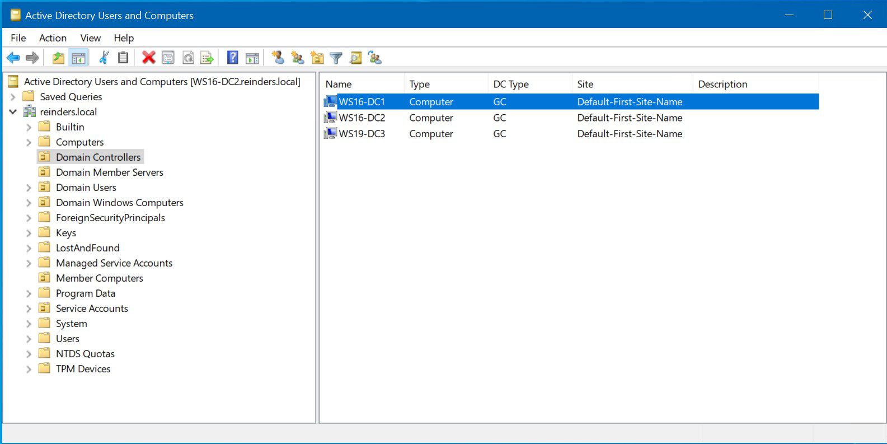The image size is (887, 444).
Task: Sort by the Site column header
Action: pos(632,84)
